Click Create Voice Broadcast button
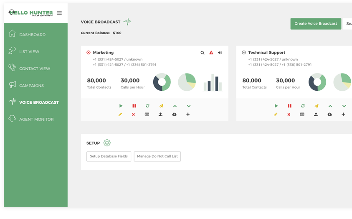The height and width of the screenshot is (219, 352). click(x=316, y=23)
